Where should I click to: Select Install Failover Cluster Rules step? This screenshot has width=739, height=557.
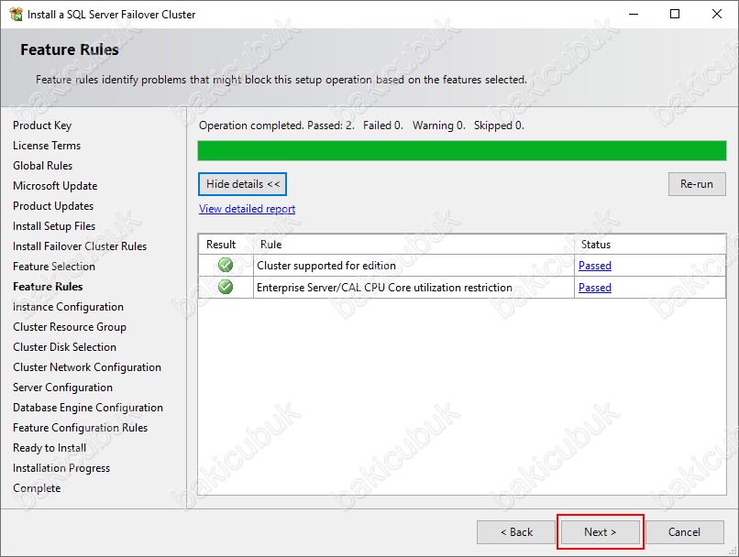[x=80, y=246]
